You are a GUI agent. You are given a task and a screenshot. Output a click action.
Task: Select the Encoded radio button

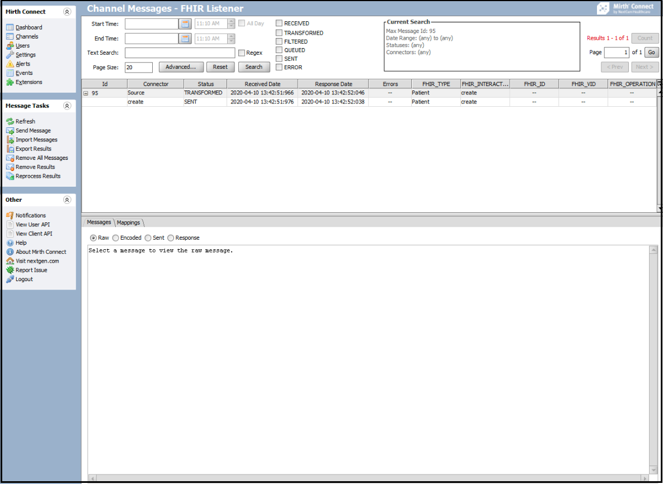[115, 238]
